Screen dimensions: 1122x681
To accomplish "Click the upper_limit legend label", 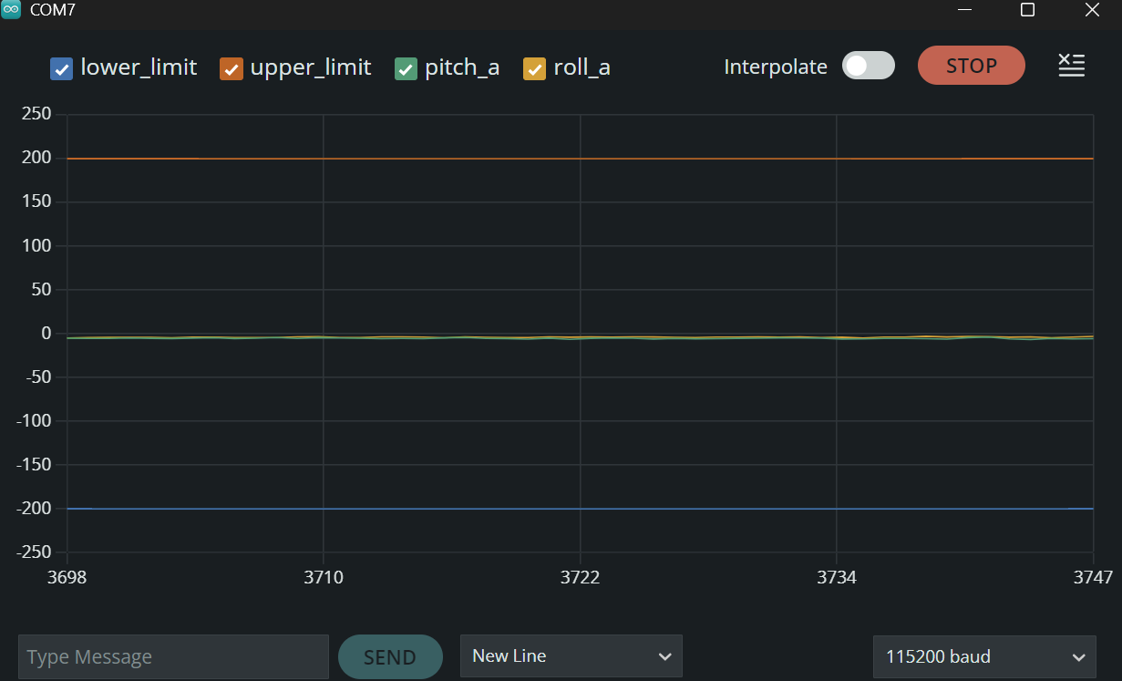I will point(311,67).
